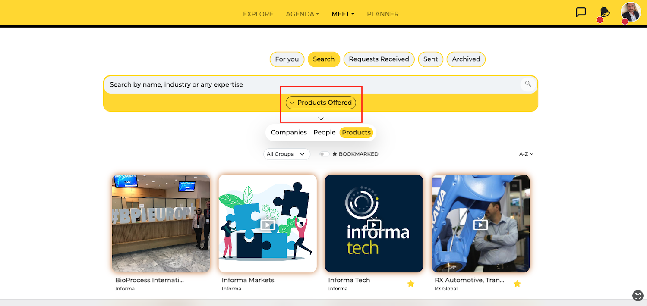
Task: Open the chat messages icon
Action: click(x=581, y=12)
